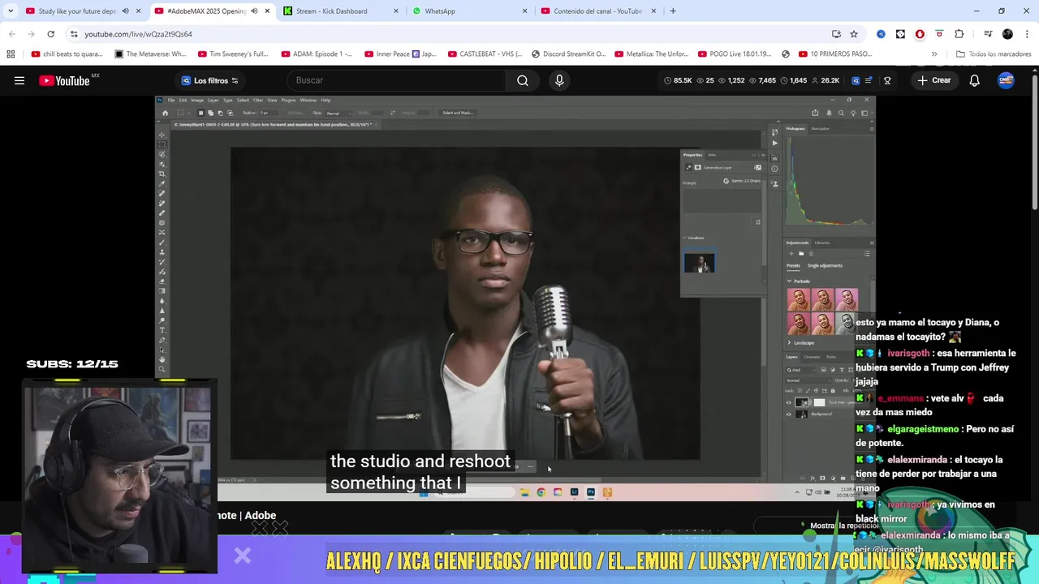Close the JimmyWard1 document tab

(376, 124)
